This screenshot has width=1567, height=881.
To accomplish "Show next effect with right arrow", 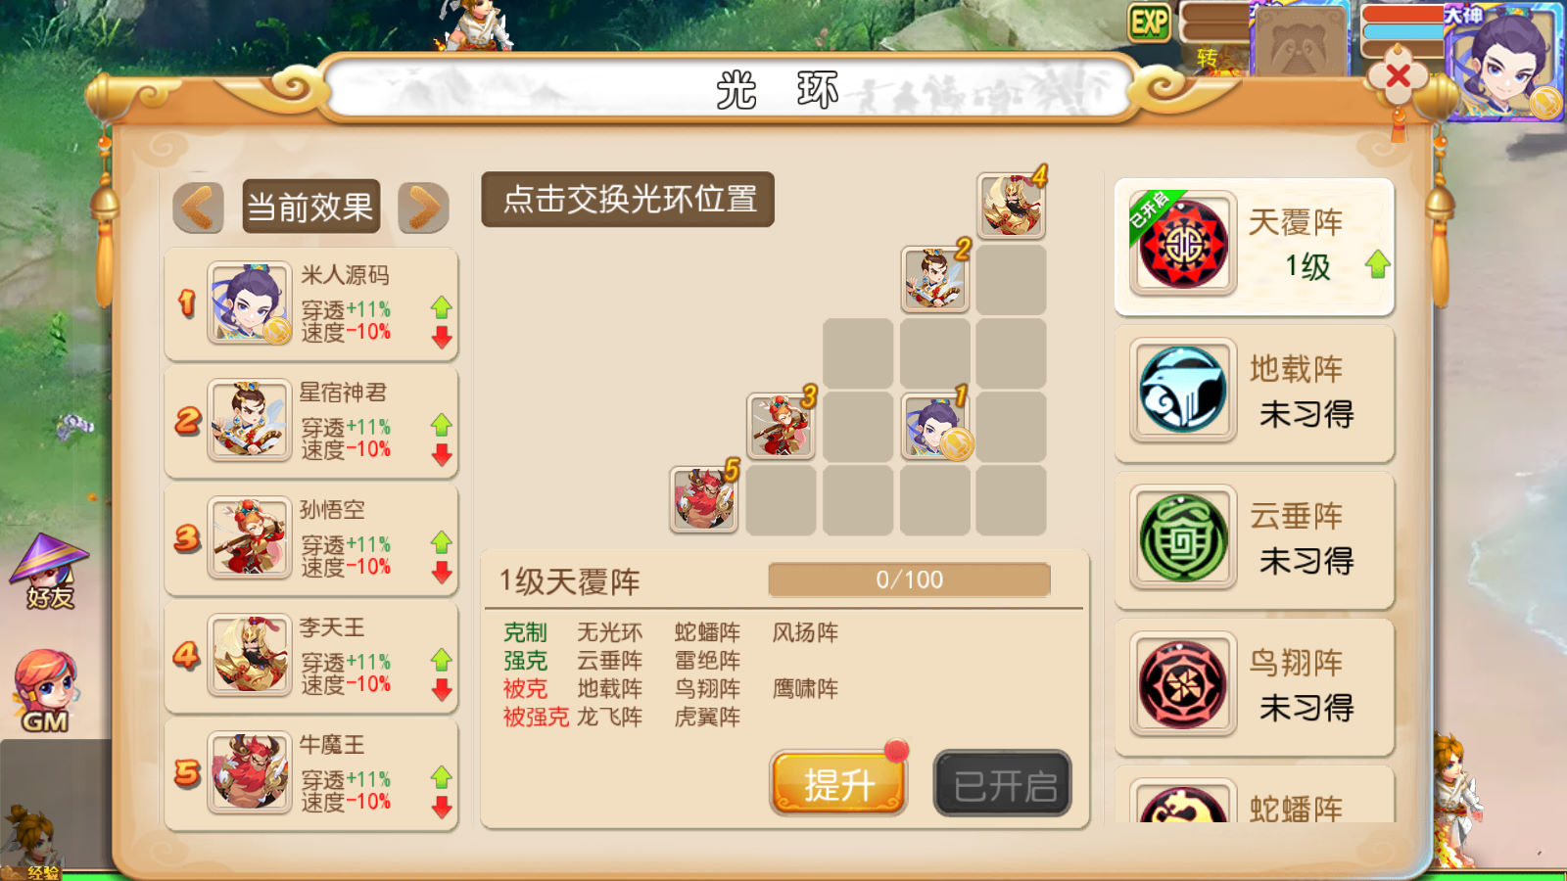I will point(423,208).
